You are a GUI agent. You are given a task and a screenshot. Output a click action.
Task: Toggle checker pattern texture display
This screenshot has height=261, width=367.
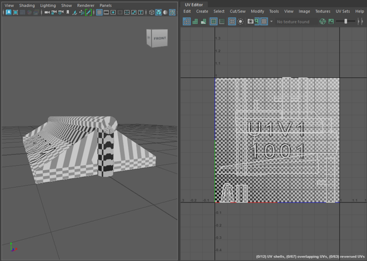tap(264, 22)
